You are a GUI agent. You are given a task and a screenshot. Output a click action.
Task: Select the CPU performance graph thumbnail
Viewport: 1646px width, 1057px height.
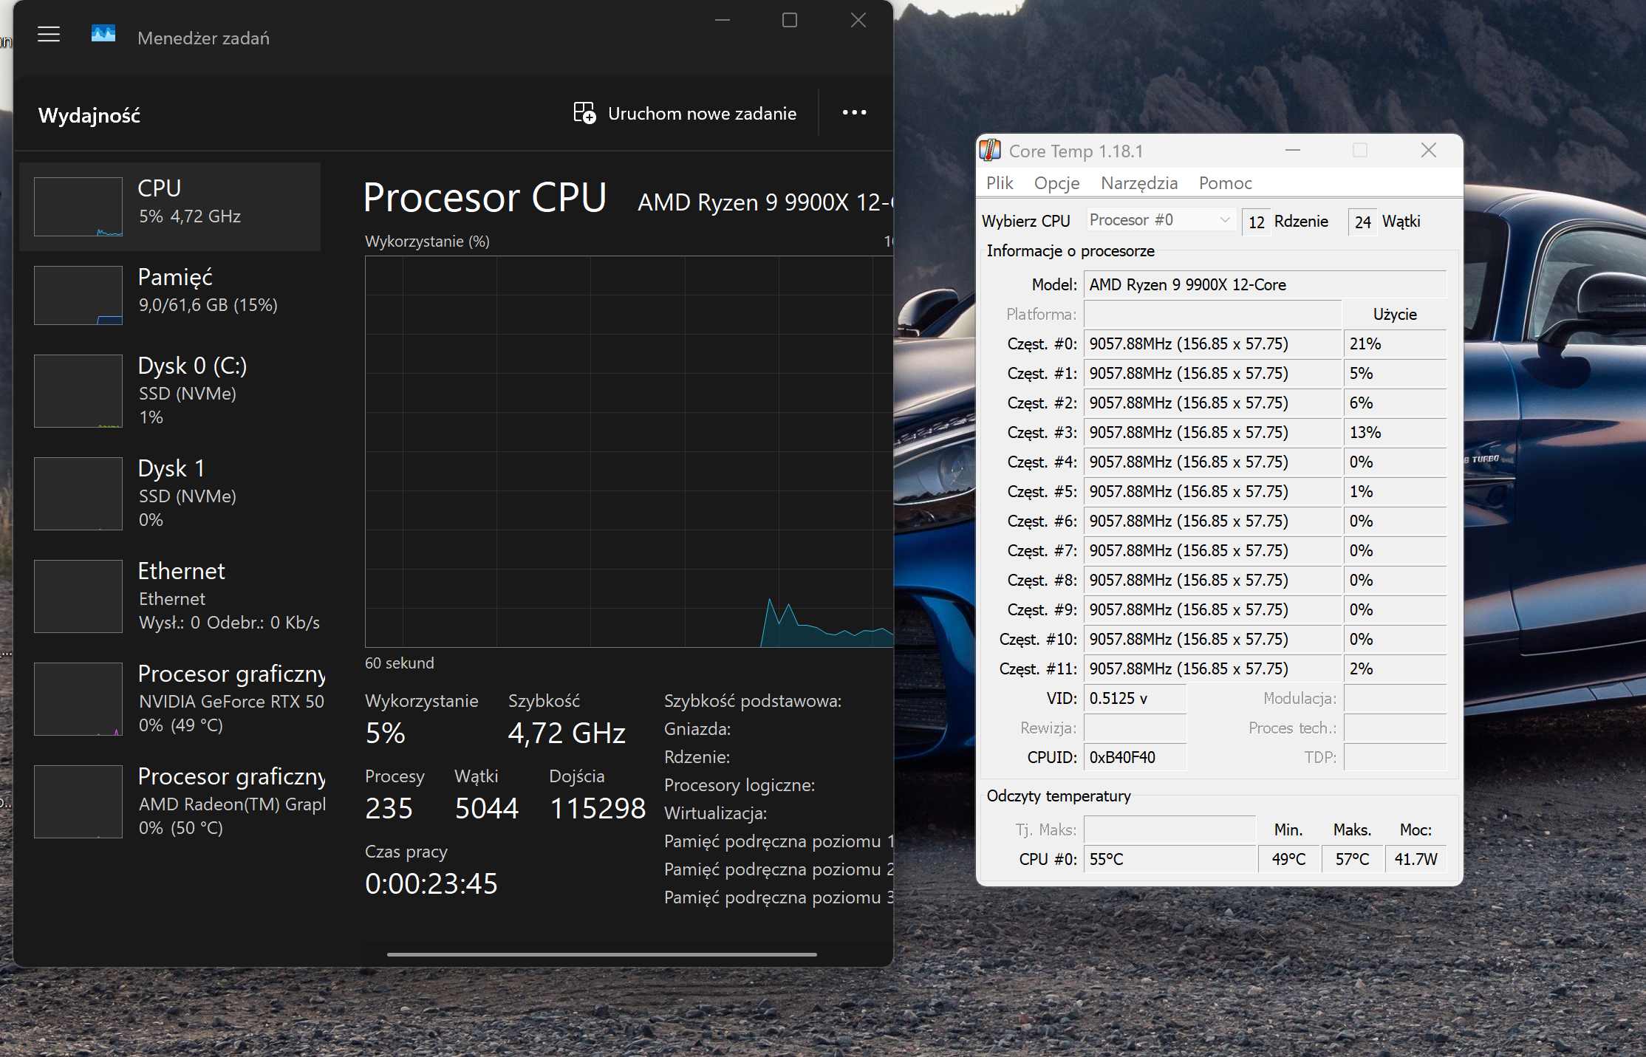(78, 207)
